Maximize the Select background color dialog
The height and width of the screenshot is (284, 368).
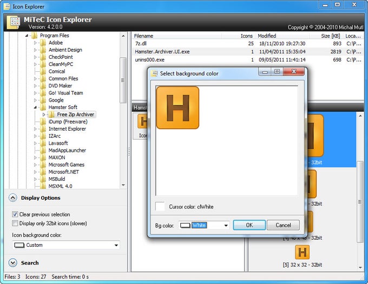pos(277,71)
